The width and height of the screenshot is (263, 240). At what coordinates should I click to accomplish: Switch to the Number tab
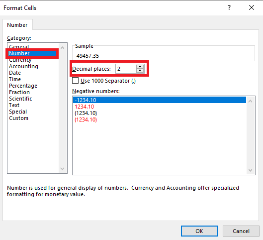[17, 25]
